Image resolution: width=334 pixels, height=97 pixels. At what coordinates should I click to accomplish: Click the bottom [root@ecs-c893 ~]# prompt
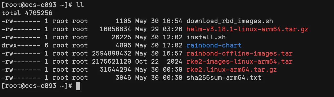click(x=37, y=86)
